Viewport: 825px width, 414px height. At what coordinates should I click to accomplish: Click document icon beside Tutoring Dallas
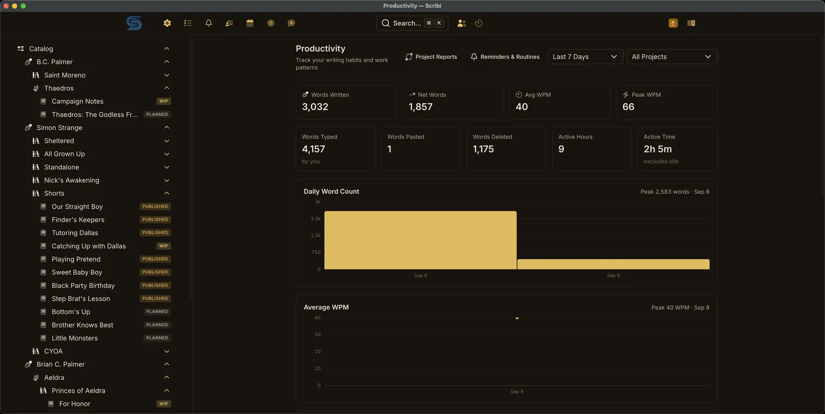(x=43, y=233)
